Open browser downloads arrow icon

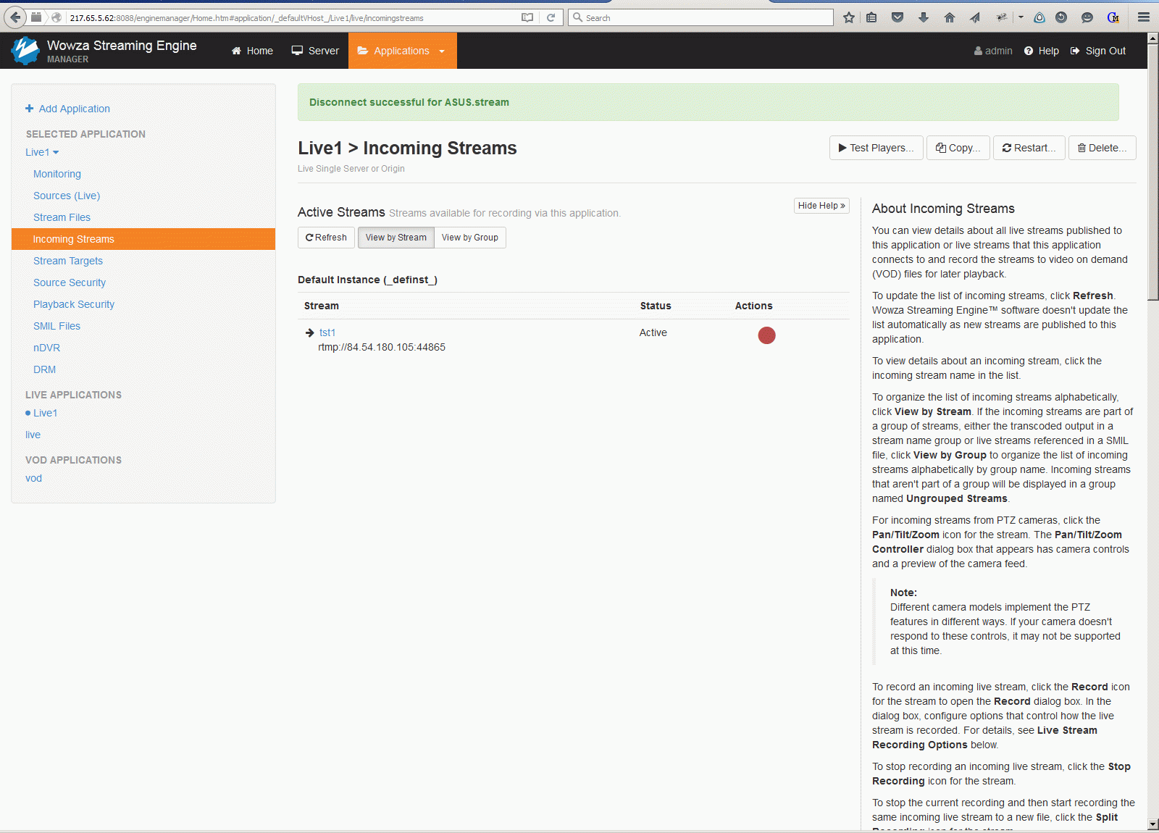point(924,17)
